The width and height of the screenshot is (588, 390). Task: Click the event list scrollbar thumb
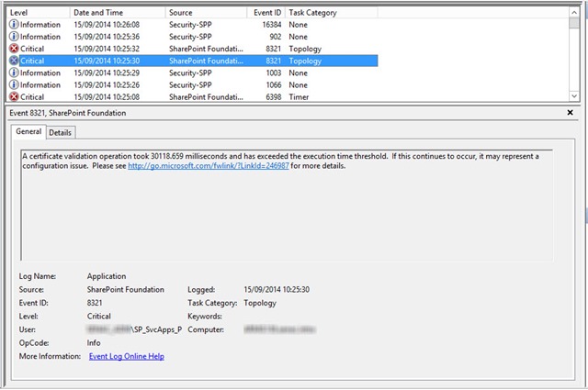[574, 22]
